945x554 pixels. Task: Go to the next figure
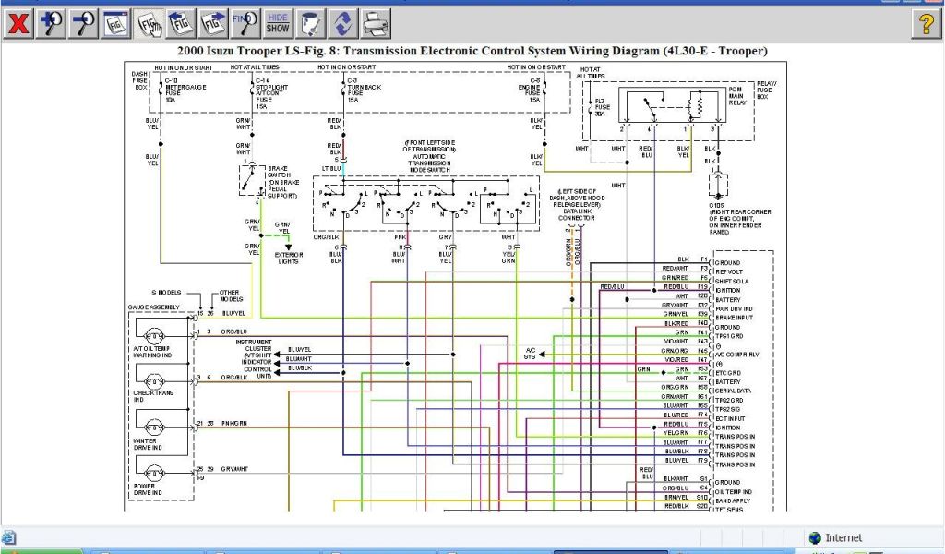coord(213,23)
